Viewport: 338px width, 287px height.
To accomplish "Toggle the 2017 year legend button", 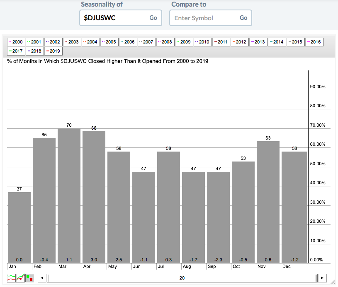I will tap(16, 51).
